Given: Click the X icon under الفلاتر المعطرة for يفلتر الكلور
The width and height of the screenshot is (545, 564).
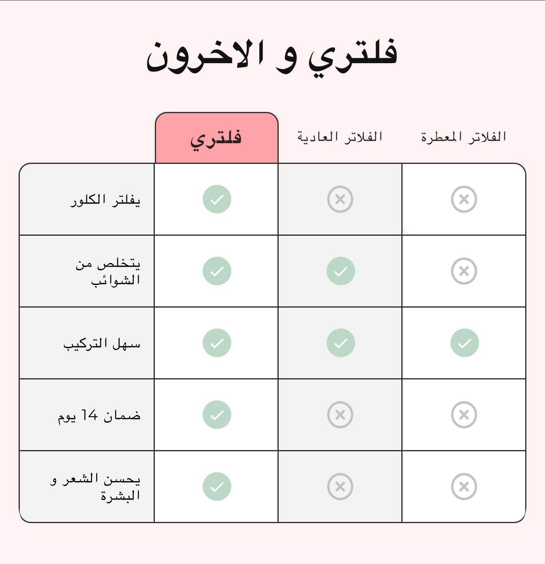Looking at the screenshot, I should pyautogui.click(x=464, y=199).
